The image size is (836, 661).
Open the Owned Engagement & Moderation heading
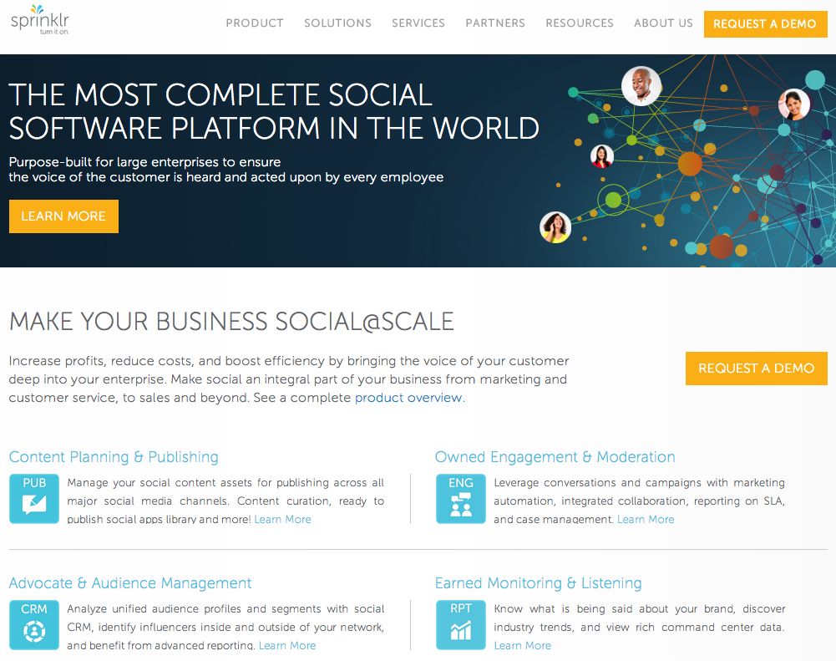555,457
